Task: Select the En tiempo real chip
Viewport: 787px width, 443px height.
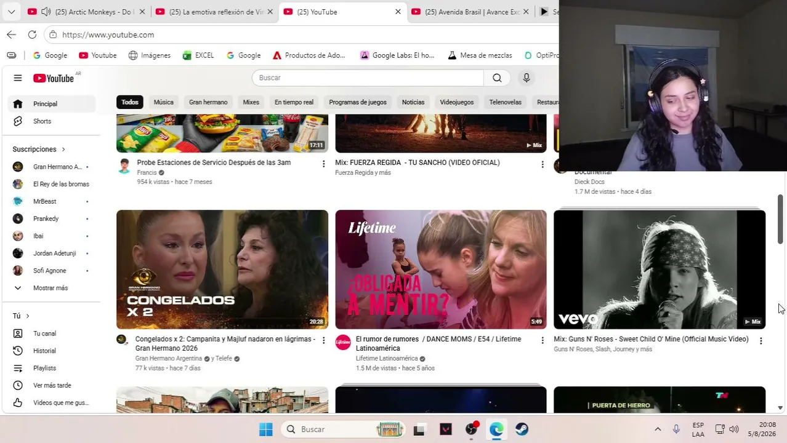Action: pos(294,102)
